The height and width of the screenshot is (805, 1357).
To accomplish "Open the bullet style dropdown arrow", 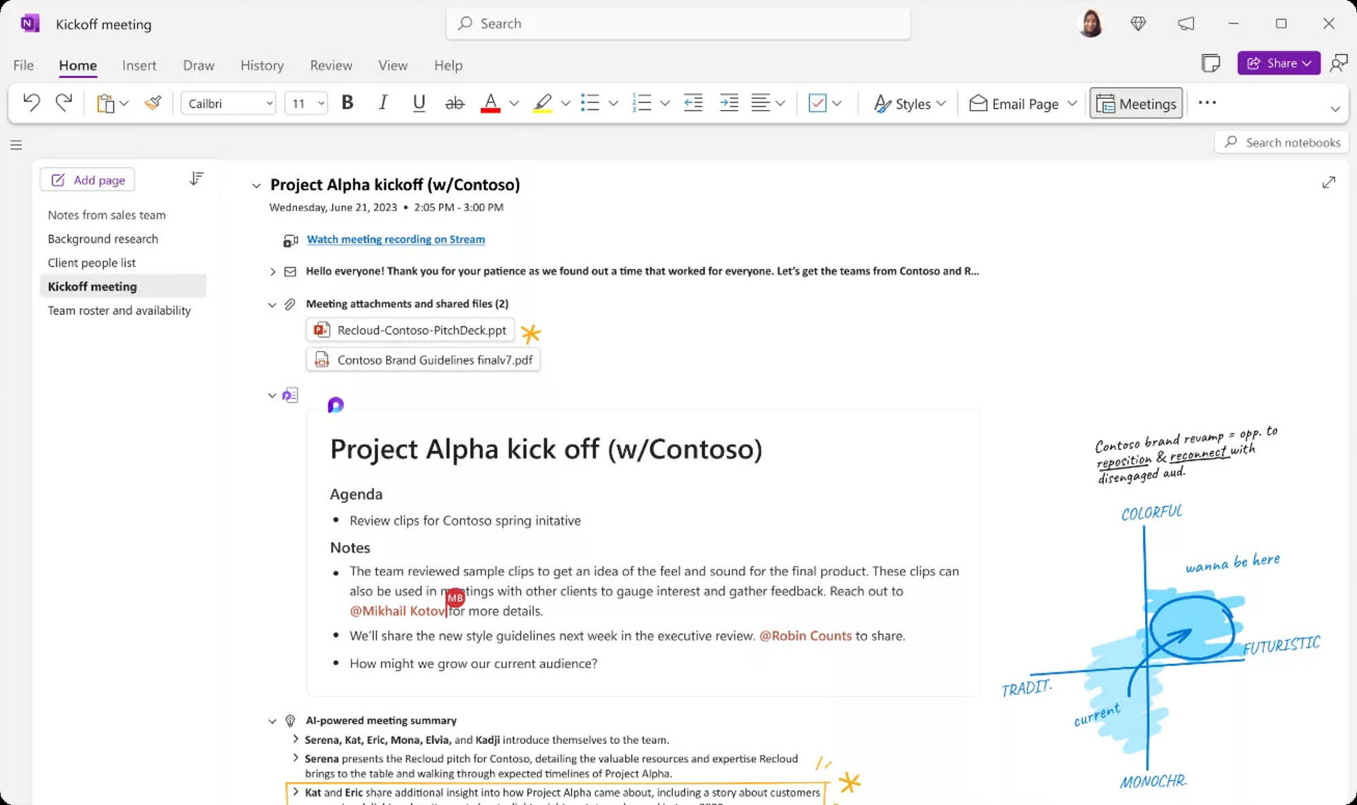I will tap(613, 103).
